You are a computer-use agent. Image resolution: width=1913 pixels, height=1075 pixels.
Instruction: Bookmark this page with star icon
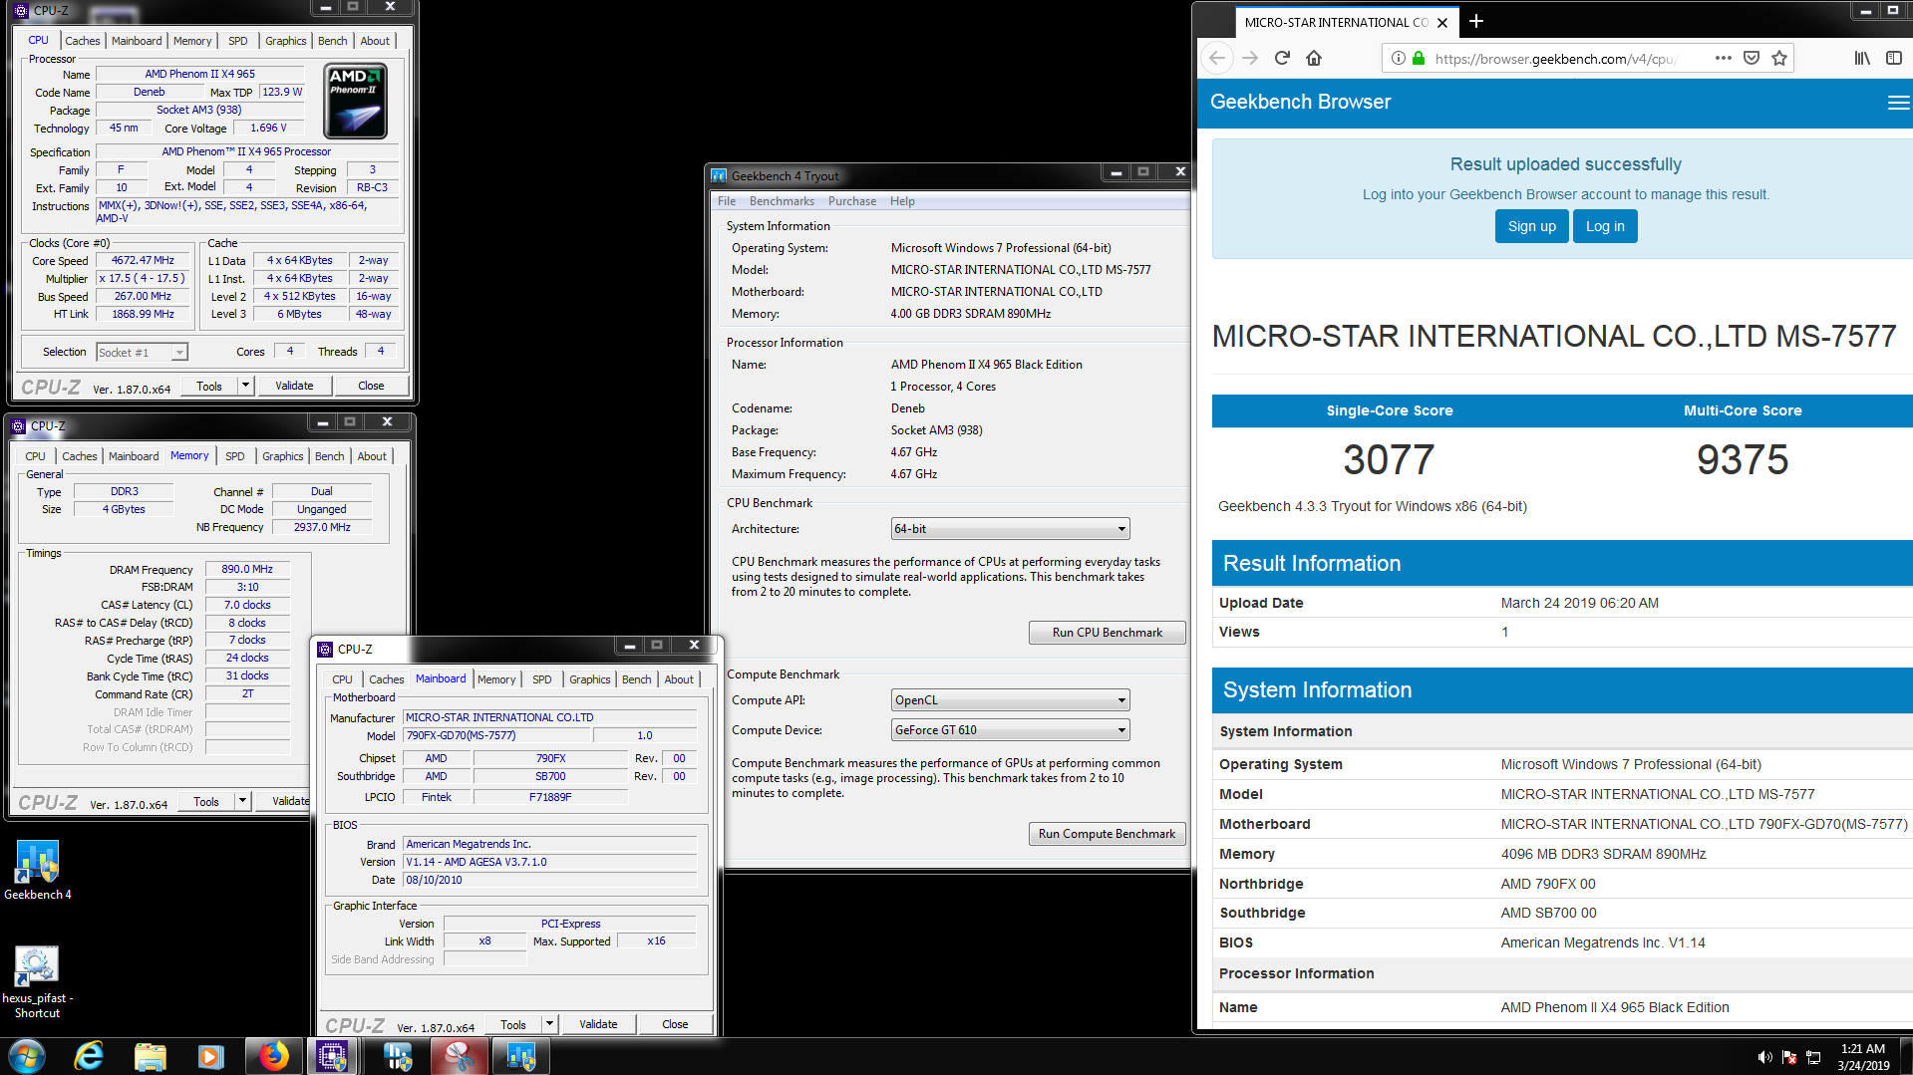(1779, 58)
